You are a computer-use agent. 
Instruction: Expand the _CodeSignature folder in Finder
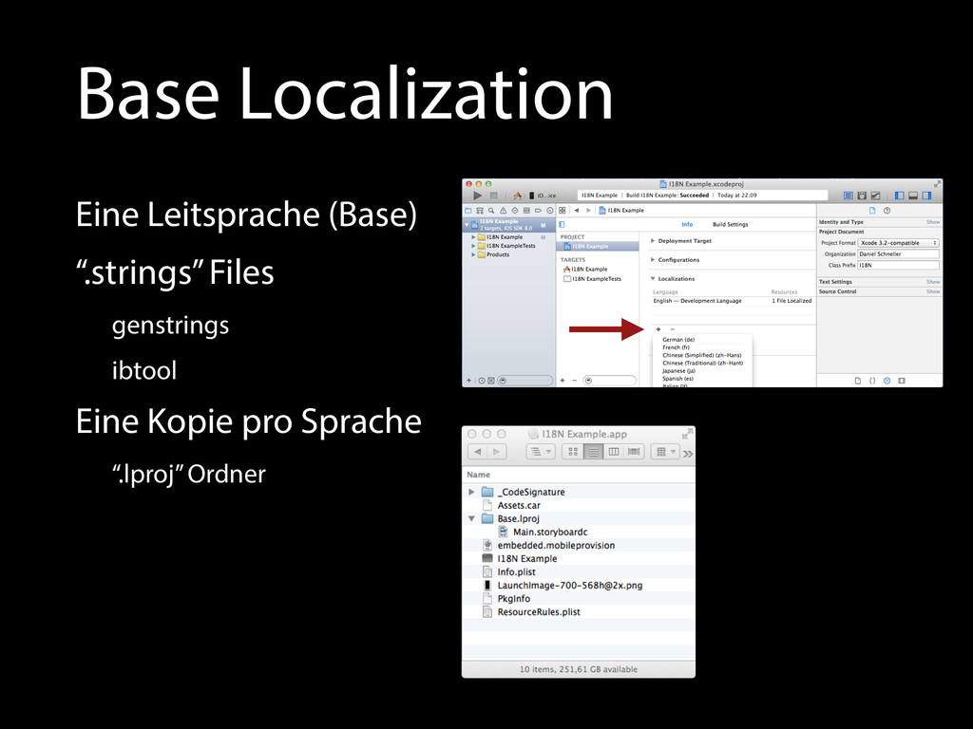pyautogui.click(x=471, y=492)
